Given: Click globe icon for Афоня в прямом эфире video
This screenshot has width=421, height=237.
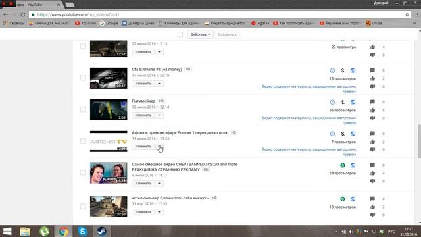Looking at the screenshot, I should [x=353, y=134].
